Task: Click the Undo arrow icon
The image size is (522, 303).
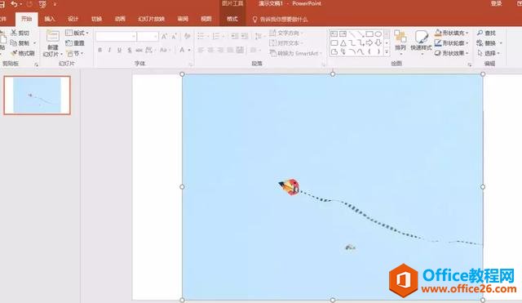Action: pyautogui.click(x=14, y=4)
